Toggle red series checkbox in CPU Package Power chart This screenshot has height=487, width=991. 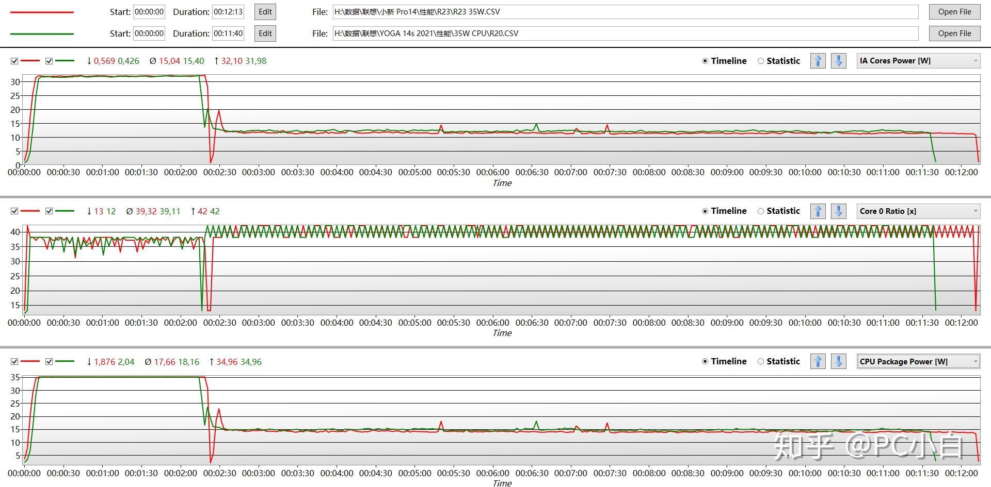click(14, 362)
